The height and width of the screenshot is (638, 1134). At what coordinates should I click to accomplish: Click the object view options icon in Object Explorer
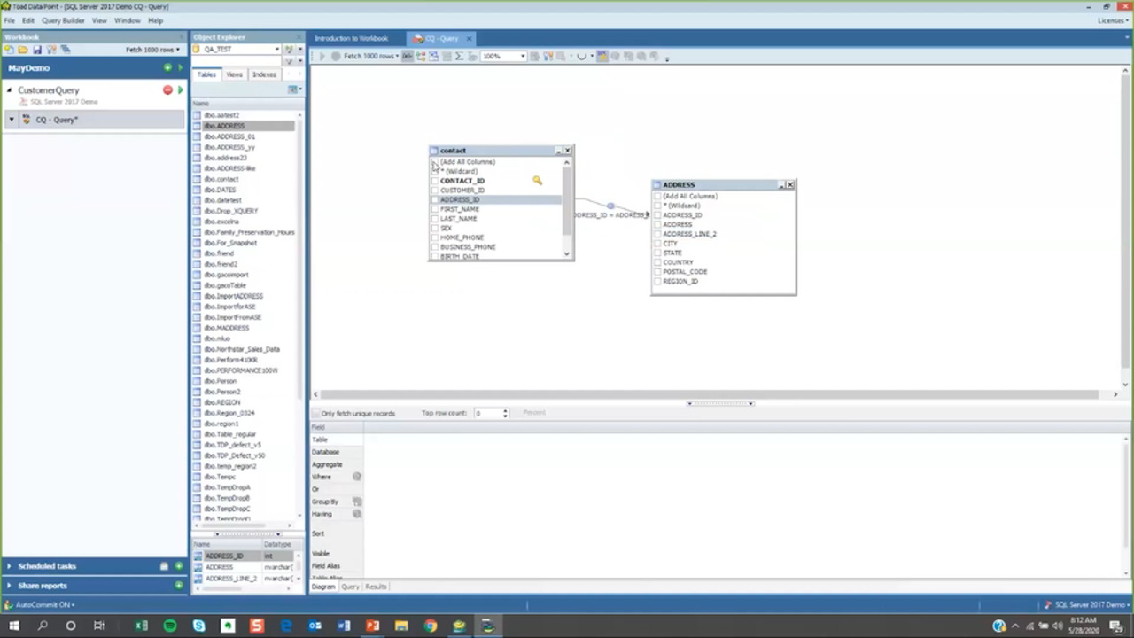[293, 89]
